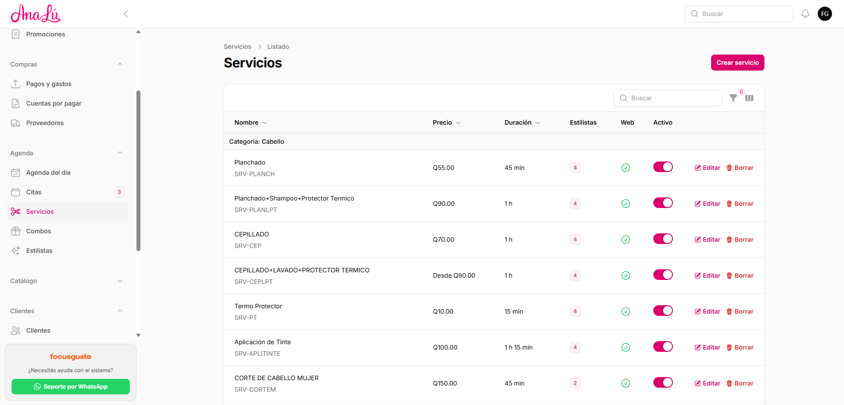Open the FG user avatar menu
Screen dimensions: 844x405
coord(825,14)
